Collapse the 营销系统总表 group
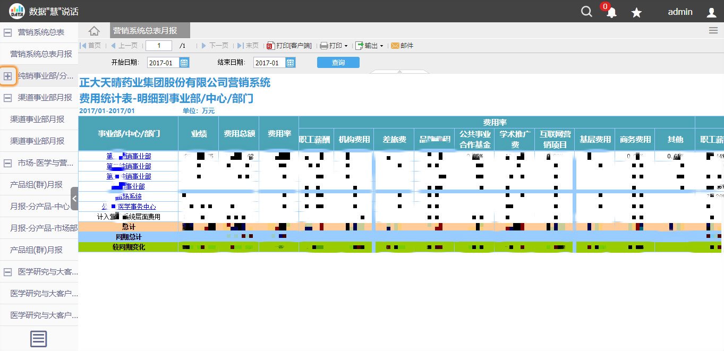Screen dimensions: 724x351 8,32
